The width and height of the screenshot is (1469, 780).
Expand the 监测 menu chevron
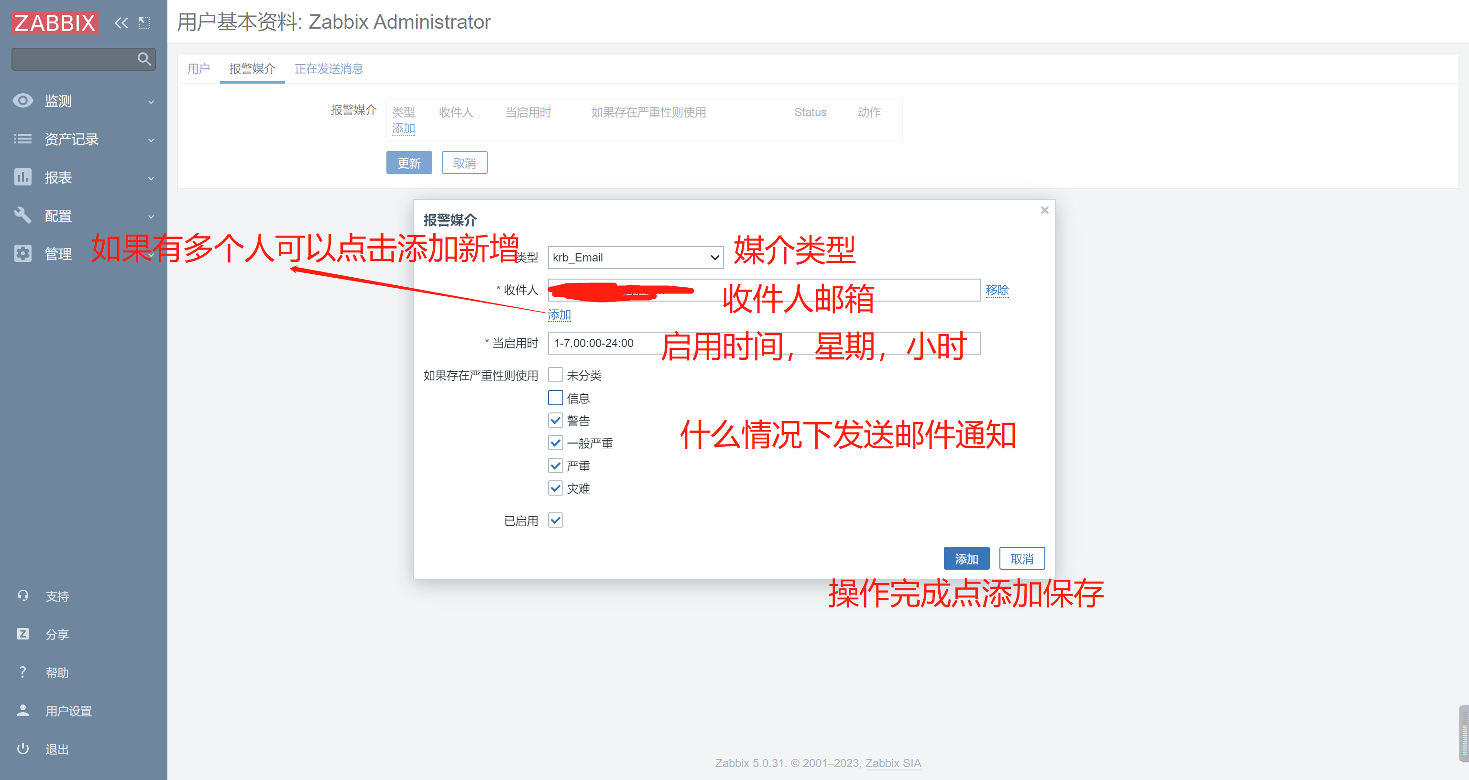click(151, 102)
